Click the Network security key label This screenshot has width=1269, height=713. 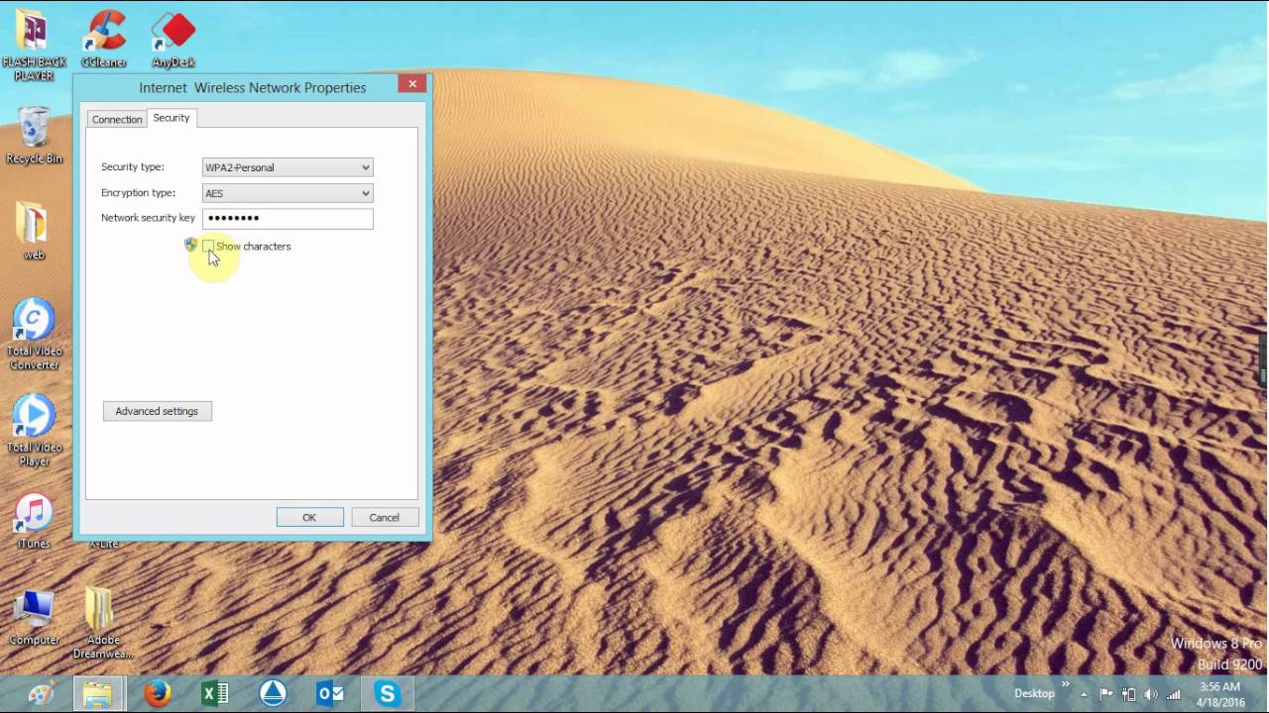(x=148, y=217)
